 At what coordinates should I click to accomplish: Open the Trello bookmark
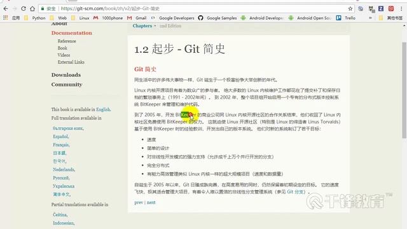tap(346, 18)
